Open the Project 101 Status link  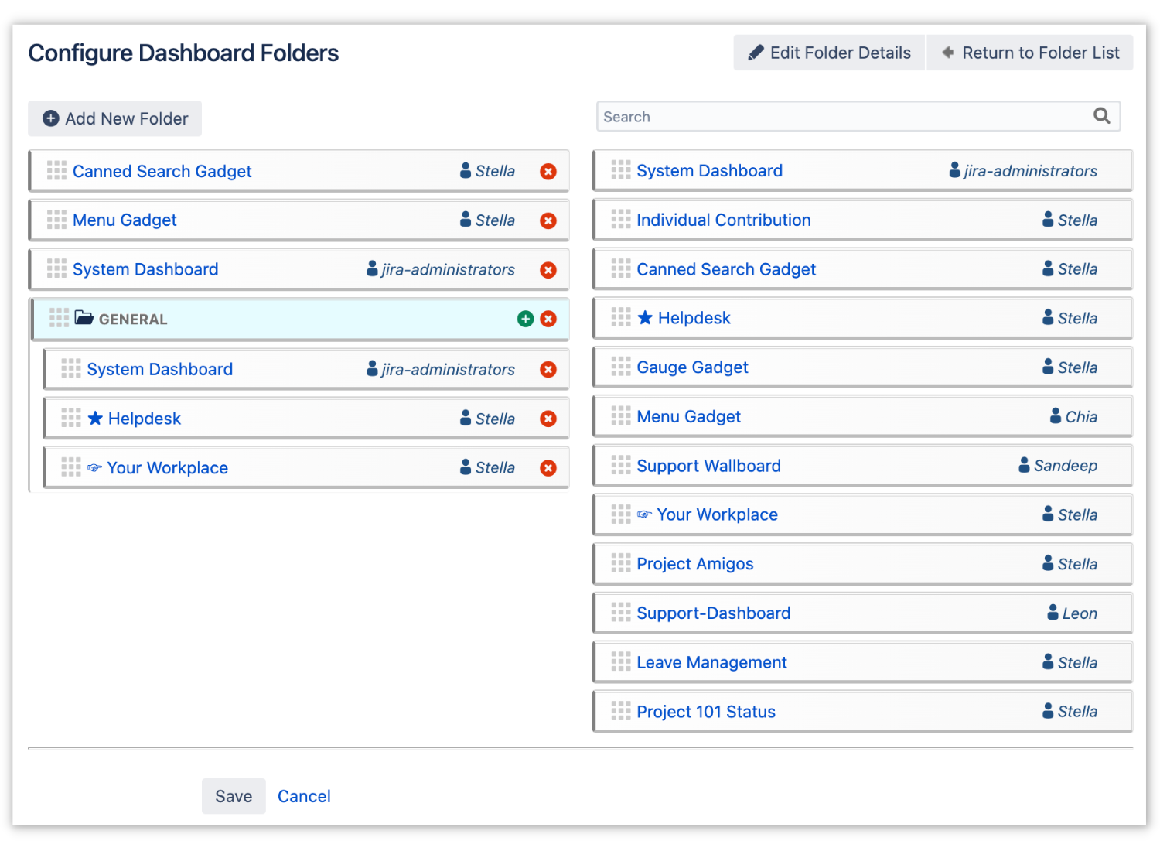tap(705, 711)
